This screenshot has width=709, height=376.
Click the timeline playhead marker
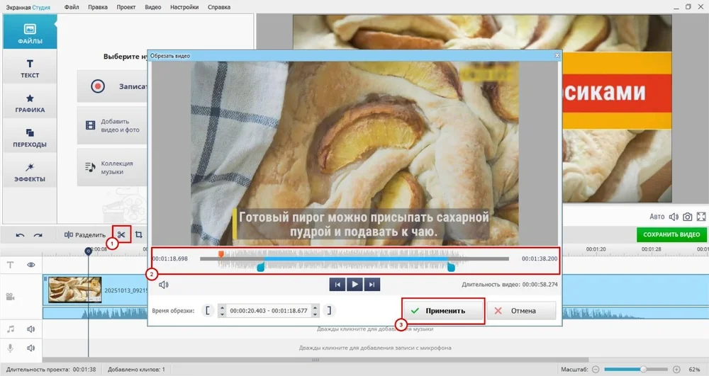tap(88, 251)
